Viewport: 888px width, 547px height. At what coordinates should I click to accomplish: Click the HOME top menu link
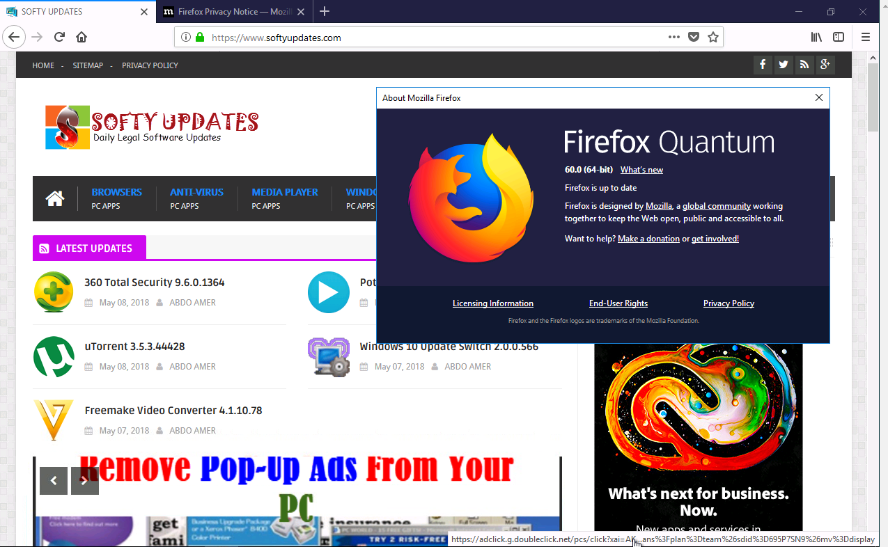tap(43, 65)
